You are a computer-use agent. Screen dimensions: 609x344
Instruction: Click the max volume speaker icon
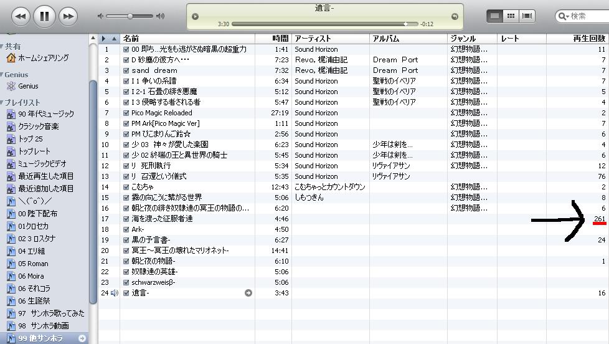(160, 16)
